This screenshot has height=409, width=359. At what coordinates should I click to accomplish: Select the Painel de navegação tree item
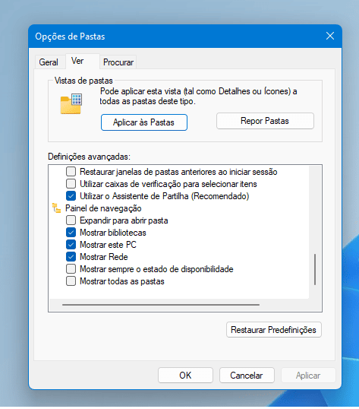click(103, 208)
